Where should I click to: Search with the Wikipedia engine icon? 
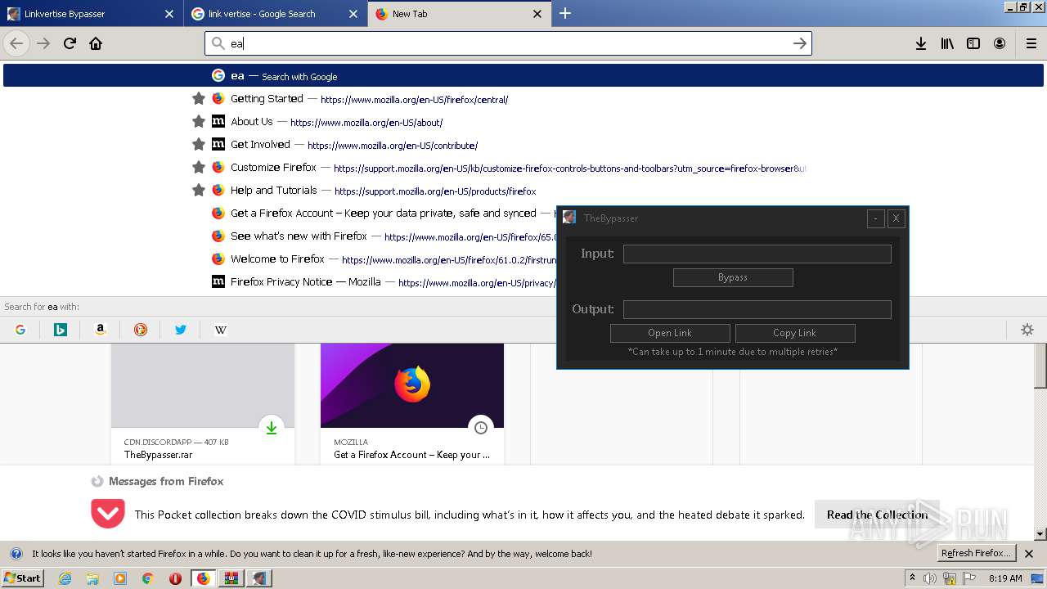[x=221, y=330]
